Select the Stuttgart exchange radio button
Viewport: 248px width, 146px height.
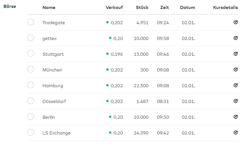[31, 54]
